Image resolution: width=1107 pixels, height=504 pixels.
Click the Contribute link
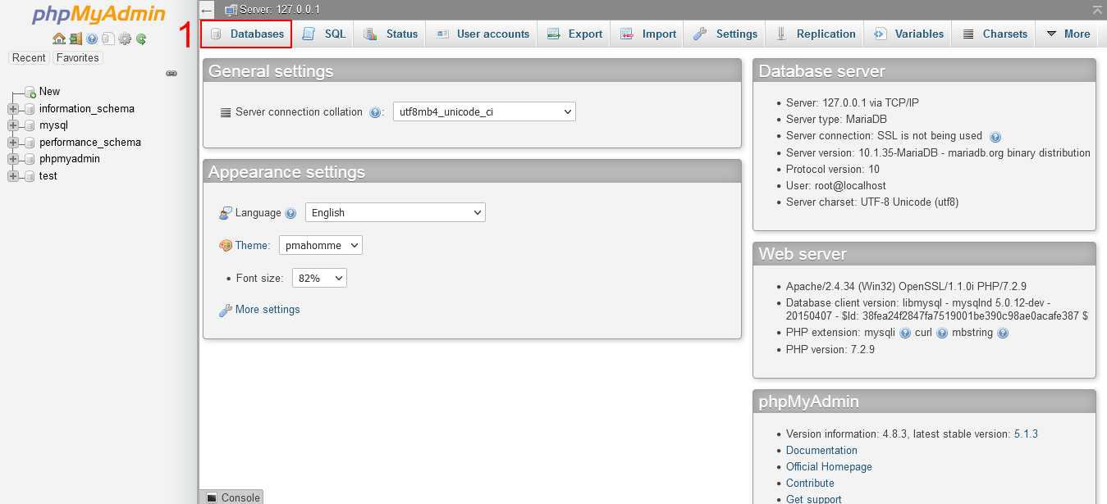(x=810, y=484)
